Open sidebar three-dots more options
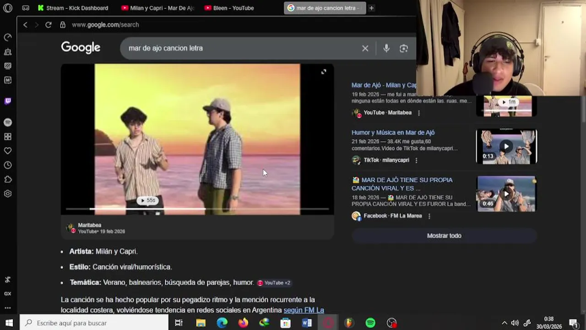This screenshot has height=330, width=586. (8, 308)
